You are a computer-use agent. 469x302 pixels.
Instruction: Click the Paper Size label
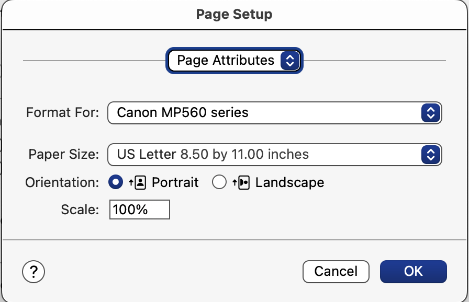pyautogui.click(x=64, y=154)
